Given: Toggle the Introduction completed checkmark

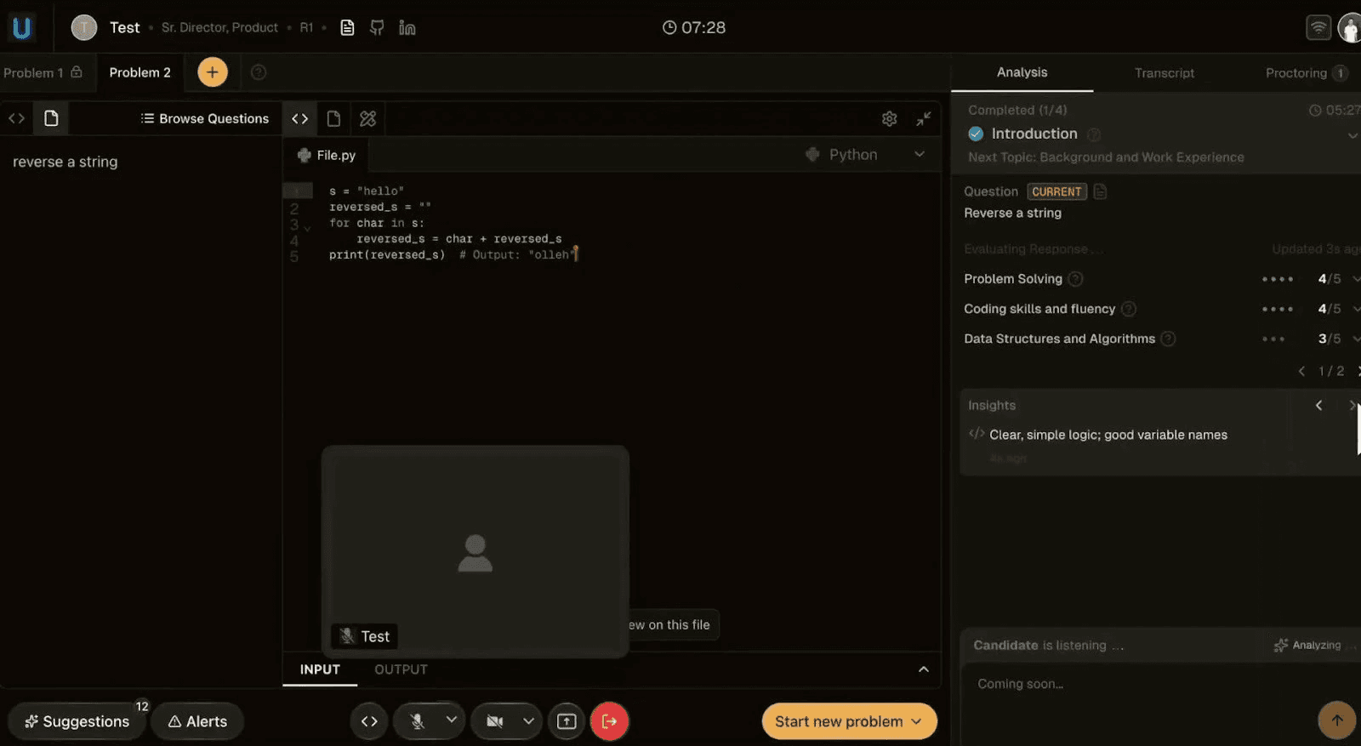Looking at the screenshot, I should 976,134.
